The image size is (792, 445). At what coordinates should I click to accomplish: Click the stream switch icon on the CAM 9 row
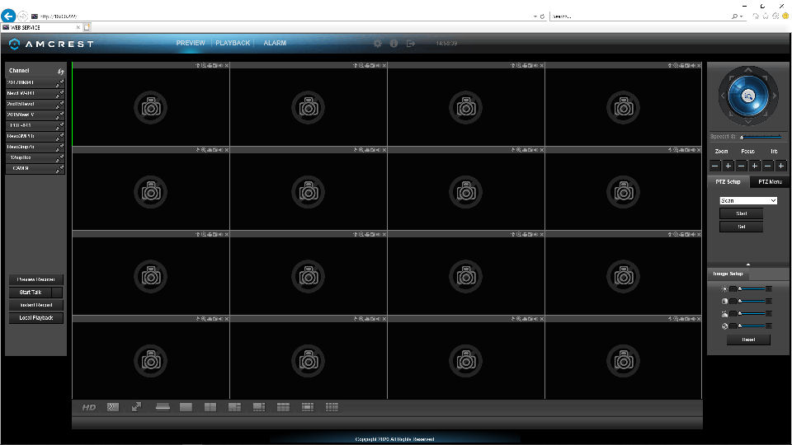[x=59, y=169]
